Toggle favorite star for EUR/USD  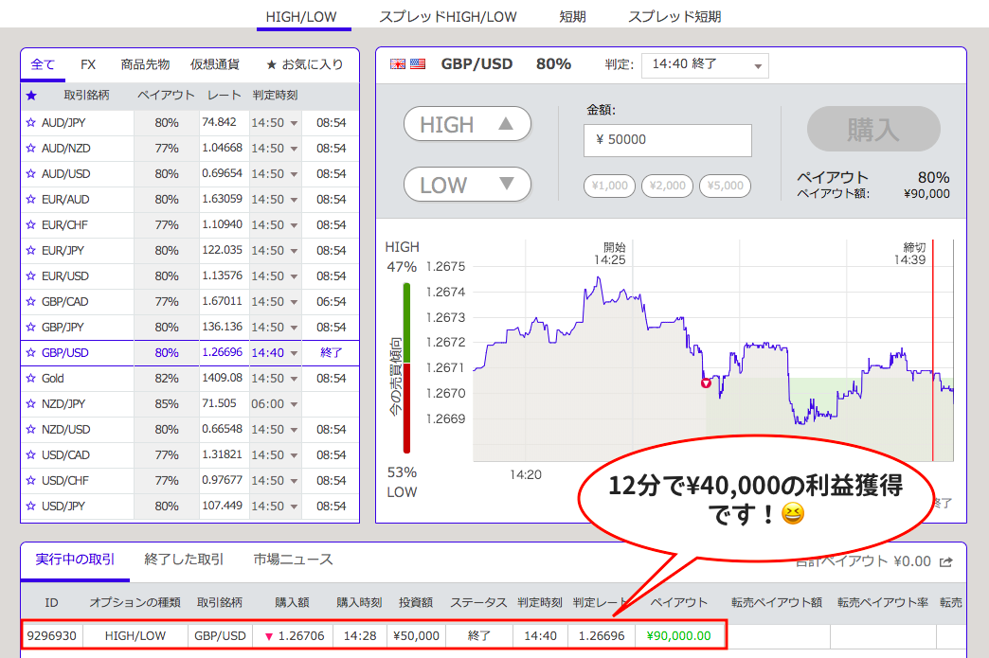coord(30,276)
